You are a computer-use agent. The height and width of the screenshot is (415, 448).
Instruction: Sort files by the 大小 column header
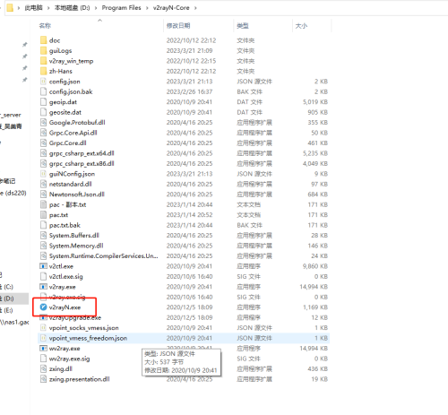(301, 26)
